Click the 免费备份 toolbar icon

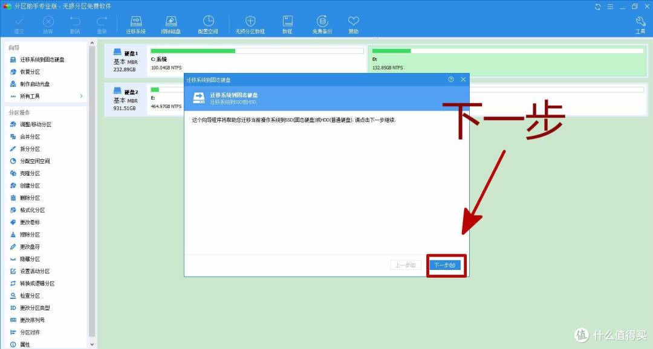coord(322,24)
